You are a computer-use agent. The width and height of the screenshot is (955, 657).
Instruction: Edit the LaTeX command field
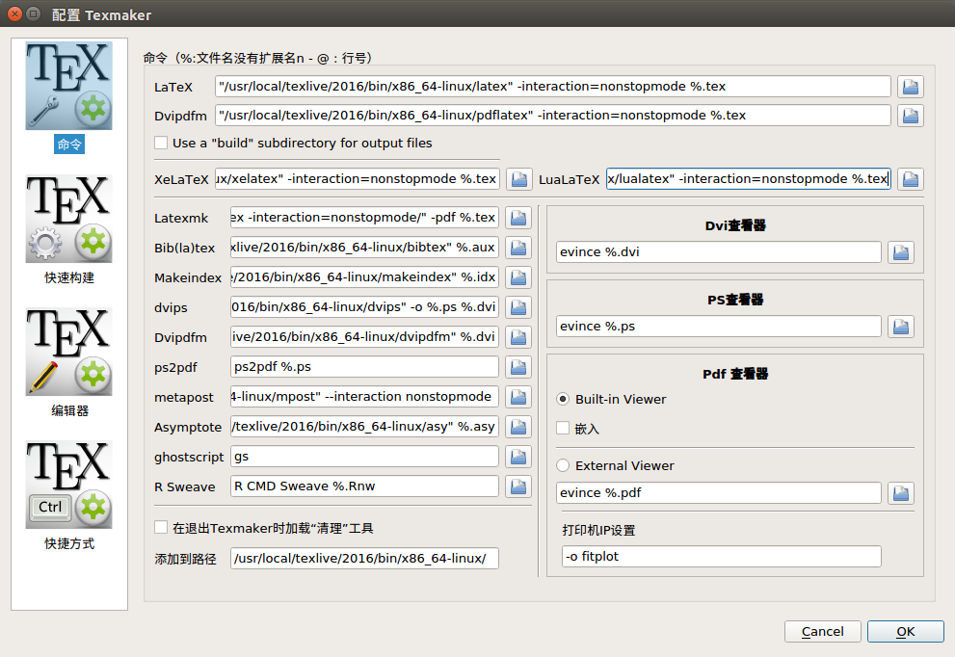(x=553, y=87)
